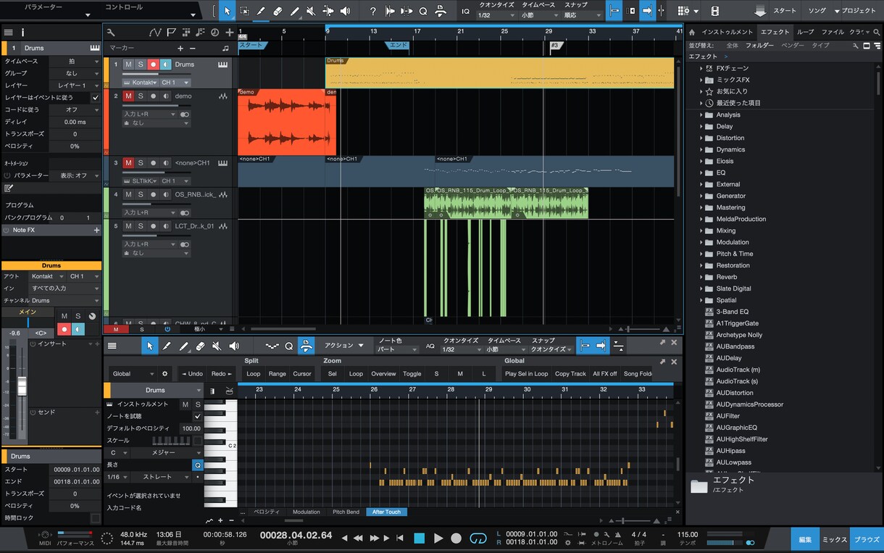Open the ミックス view button
Screen dimensions: 884x553
pos(835,539)
